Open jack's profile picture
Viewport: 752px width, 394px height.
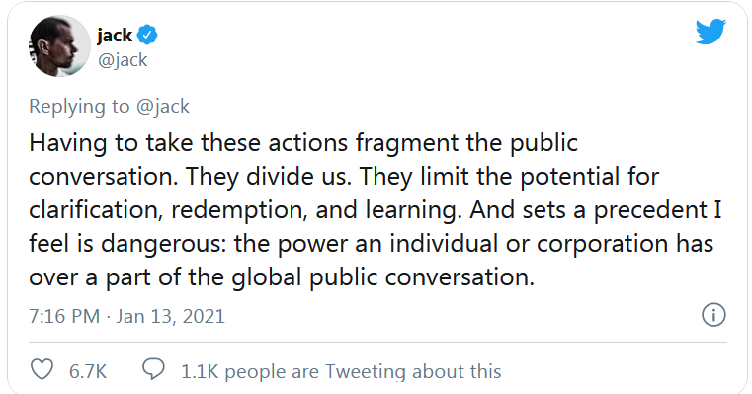(x=59, y=46)
